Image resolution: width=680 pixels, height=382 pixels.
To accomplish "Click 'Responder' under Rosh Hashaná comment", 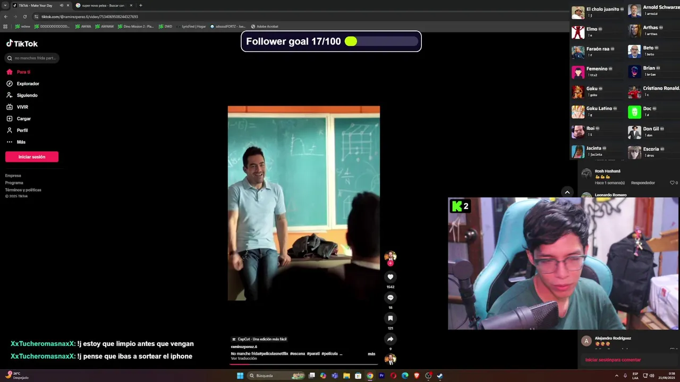I will pyautogui.click(x=643, y=183).
